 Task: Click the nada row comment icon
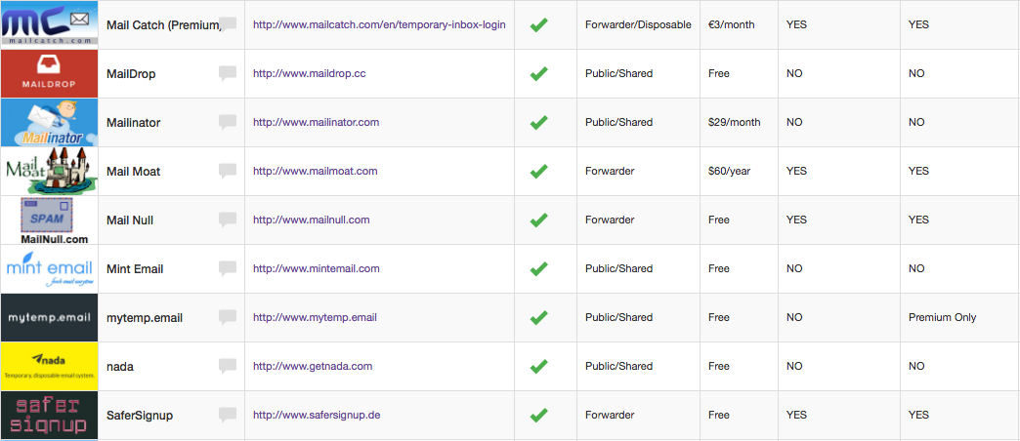coord(228,366)
